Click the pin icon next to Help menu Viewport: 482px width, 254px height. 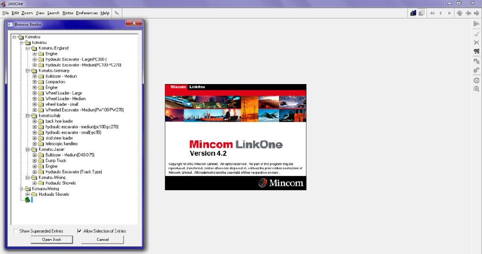[117, 13]
